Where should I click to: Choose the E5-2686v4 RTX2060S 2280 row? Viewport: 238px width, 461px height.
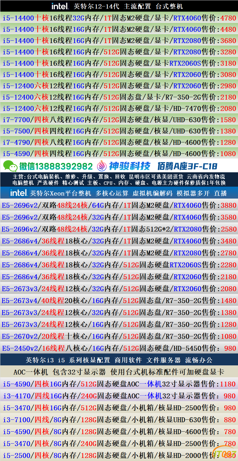[119, 265]
